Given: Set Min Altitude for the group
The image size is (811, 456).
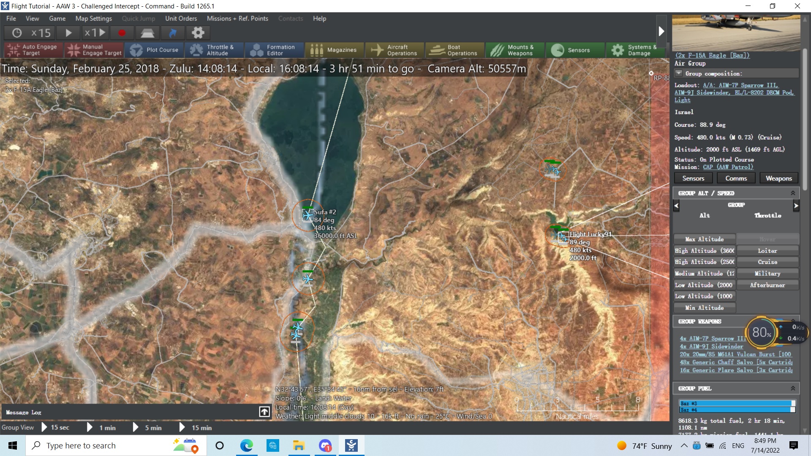Looking at the screenshot, I should pos(705,308).
